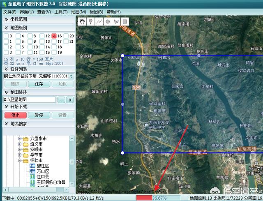Screen dimensions: 263x201
Task: Expand the 坐标范围 panel
Action: click(x=6, y=19)
